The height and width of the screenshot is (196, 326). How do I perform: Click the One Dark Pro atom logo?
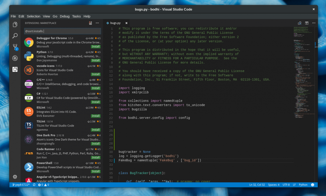click(29, 139)
